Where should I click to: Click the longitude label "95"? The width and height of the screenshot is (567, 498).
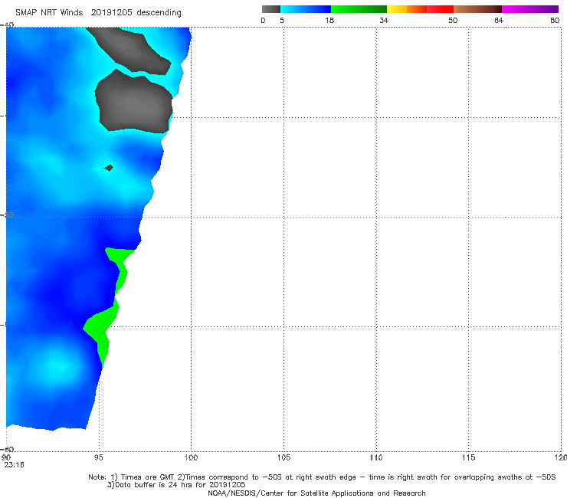[98, 457]
